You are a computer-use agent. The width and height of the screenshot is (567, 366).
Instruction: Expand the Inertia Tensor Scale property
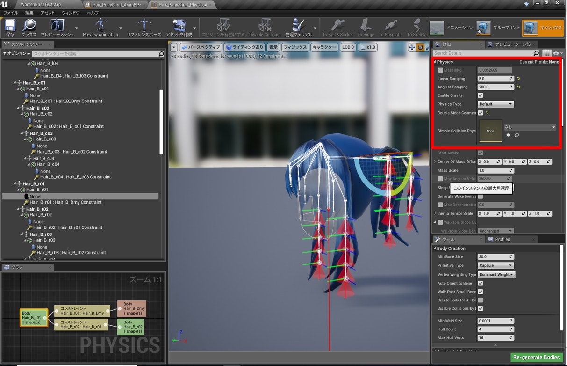[435, 213]
